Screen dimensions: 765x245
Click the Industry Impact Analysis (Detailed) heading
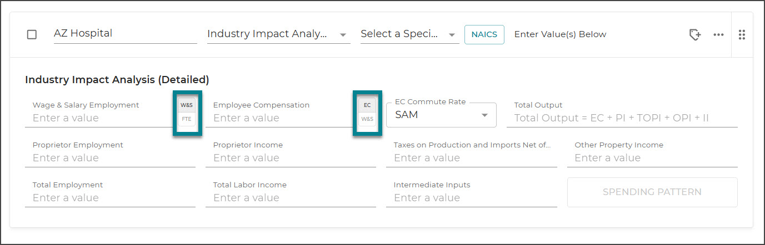click(117, 79)
